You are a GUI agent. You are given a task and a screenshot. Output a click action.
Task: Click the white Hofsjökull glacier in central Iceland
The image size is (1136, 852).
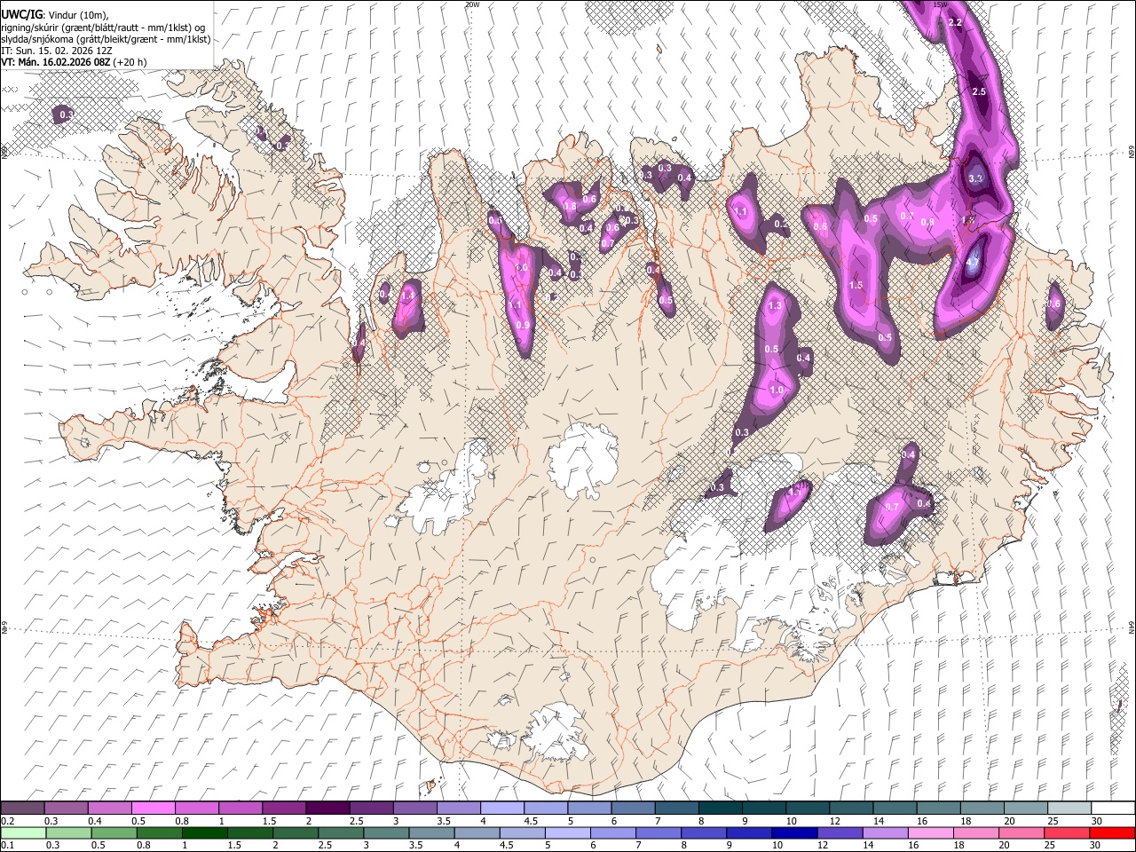click(583, 459)
